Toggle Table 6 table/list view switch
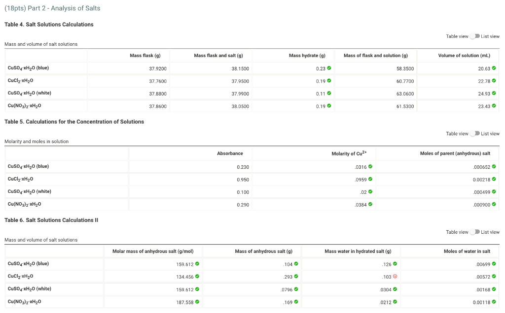Image resolution: width=505 pixels, height=313 pixels. tap(475, 232)
